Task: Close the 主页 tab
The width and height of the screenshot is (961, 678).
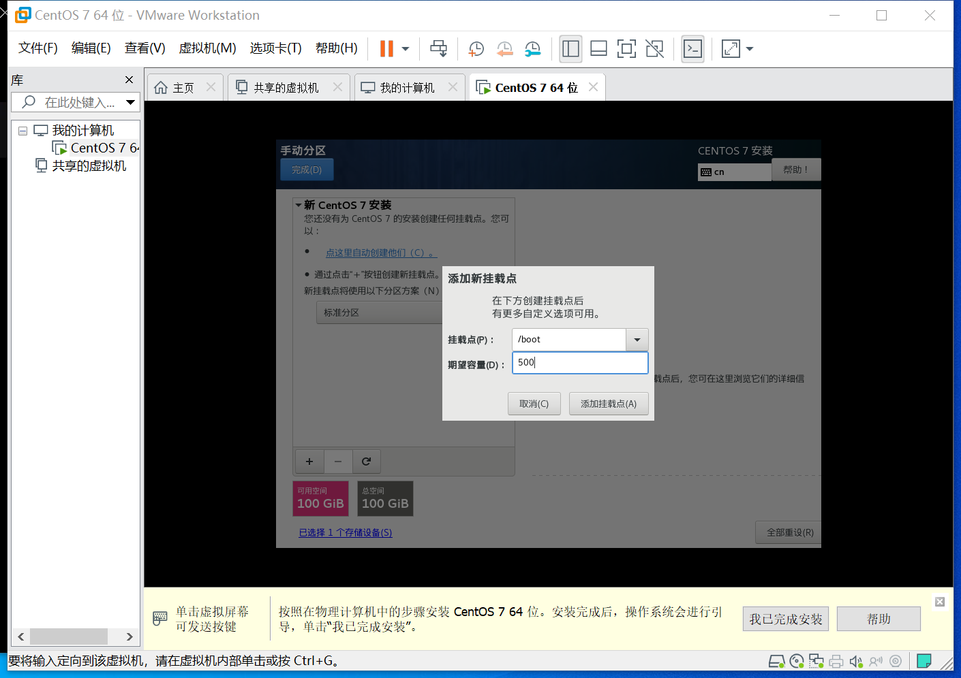Action: (x=211, y=87)
